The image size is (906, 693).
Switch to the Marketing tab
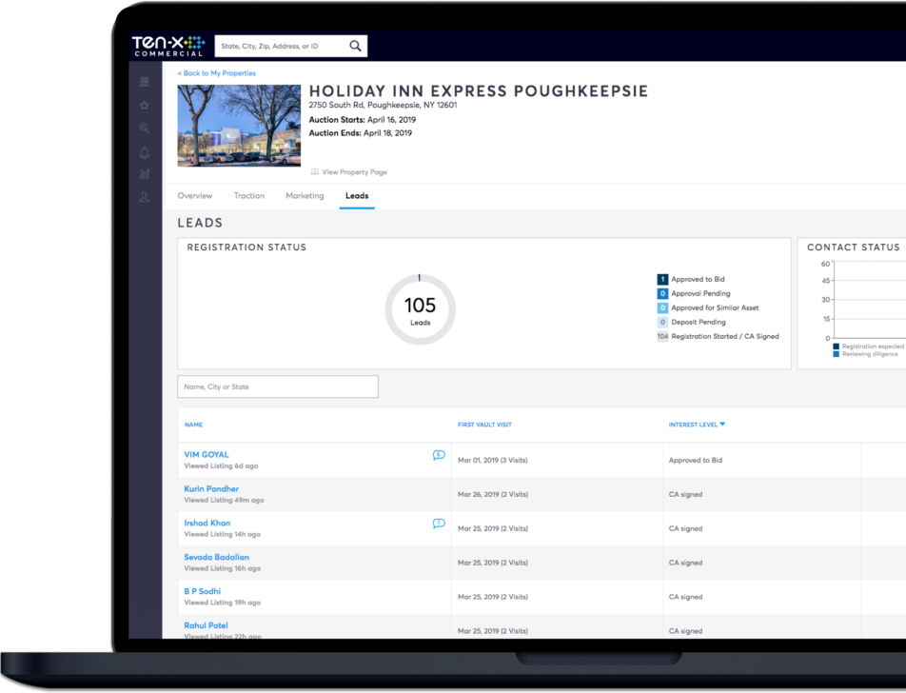tap(305, 196)
